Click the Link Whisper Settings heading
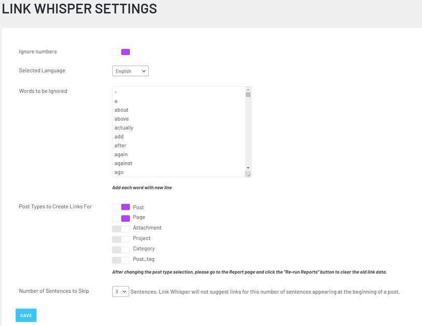 click(x=80, y=9)
